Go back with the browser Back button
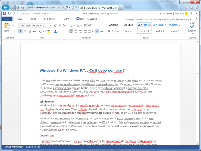201x151 pixels. pyautogui.click(x=5, y=7)
